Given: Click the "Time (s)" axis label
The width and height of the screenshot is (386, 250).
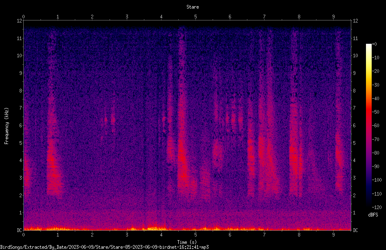Looking at the screenshot, I should [x=187, y=242].
